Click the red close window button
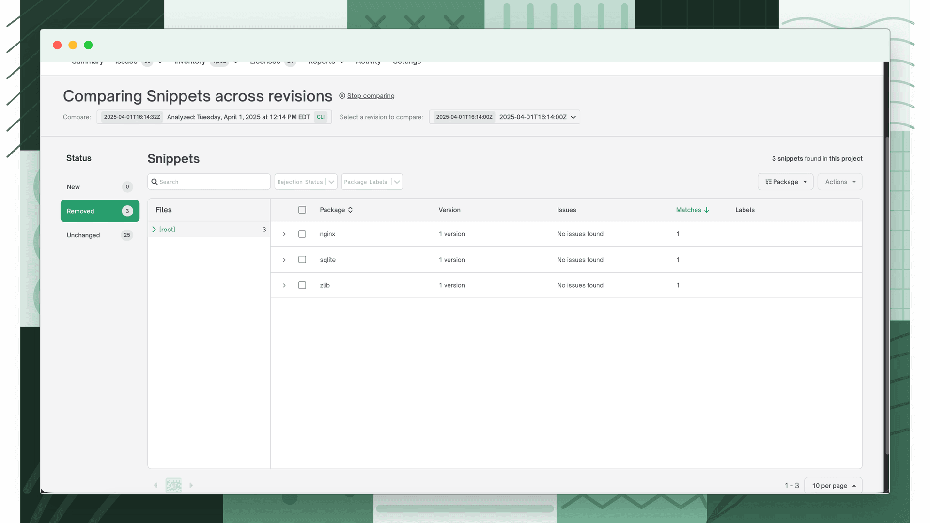 (57, 45)
